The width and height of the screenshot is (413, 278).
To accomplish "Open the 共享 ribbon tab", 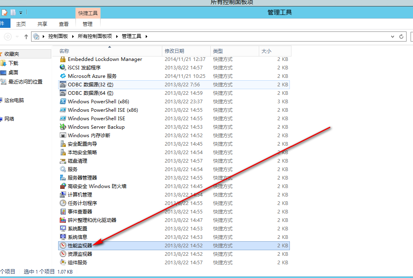I will (42, 24).
